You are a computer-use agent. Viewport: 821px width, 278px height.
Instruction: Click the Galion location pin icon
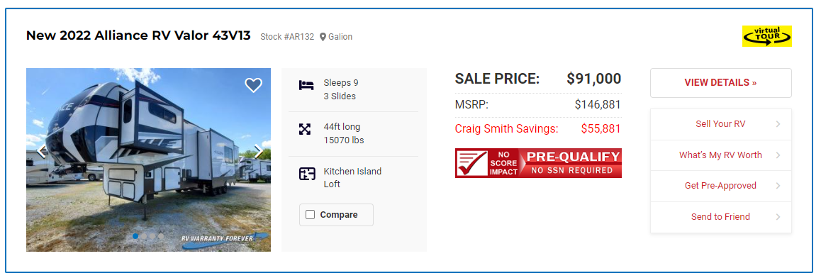click(323, 37)
